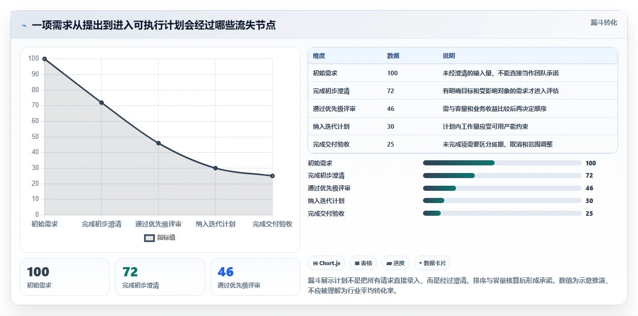The height and width of the screenshot is (316, 638).
Task: Select the Chart.js chip
Action: [x=326, y=263]
